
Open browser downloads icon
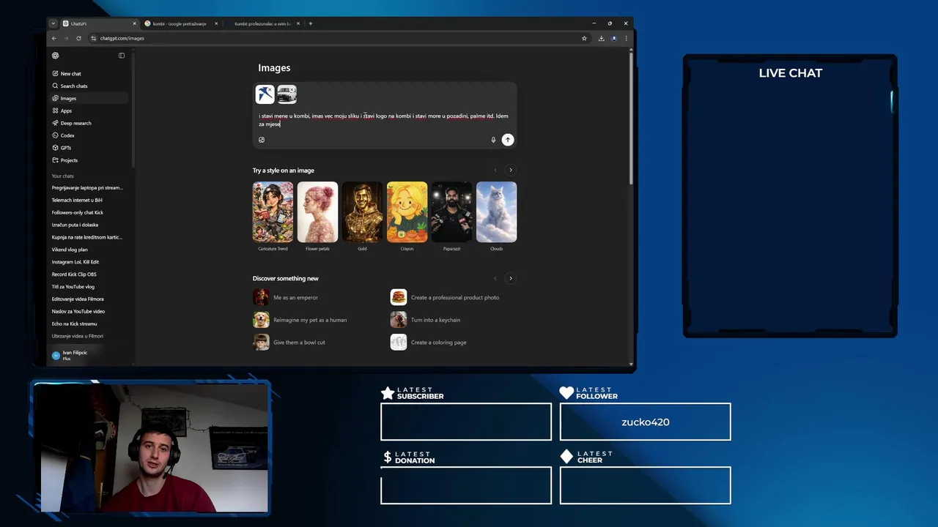tap(602, 38)
